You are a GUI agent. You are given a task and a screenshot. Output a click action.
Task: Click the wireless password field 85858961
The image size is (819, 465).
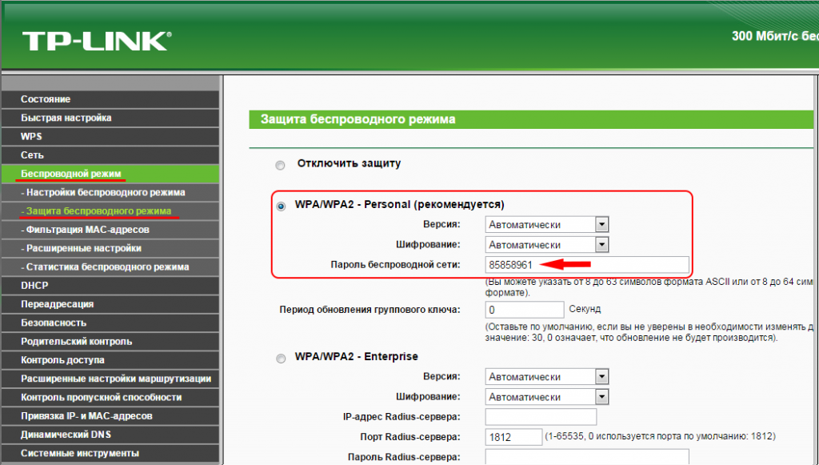point(587,265)
